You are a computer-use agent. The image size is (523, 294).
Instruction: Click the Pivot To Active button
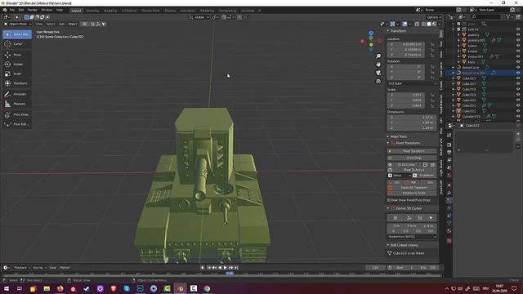[412, 170]
